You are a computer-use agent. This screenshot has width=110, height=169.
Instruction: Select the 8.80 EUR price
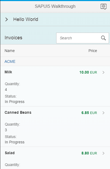[89, 153]
